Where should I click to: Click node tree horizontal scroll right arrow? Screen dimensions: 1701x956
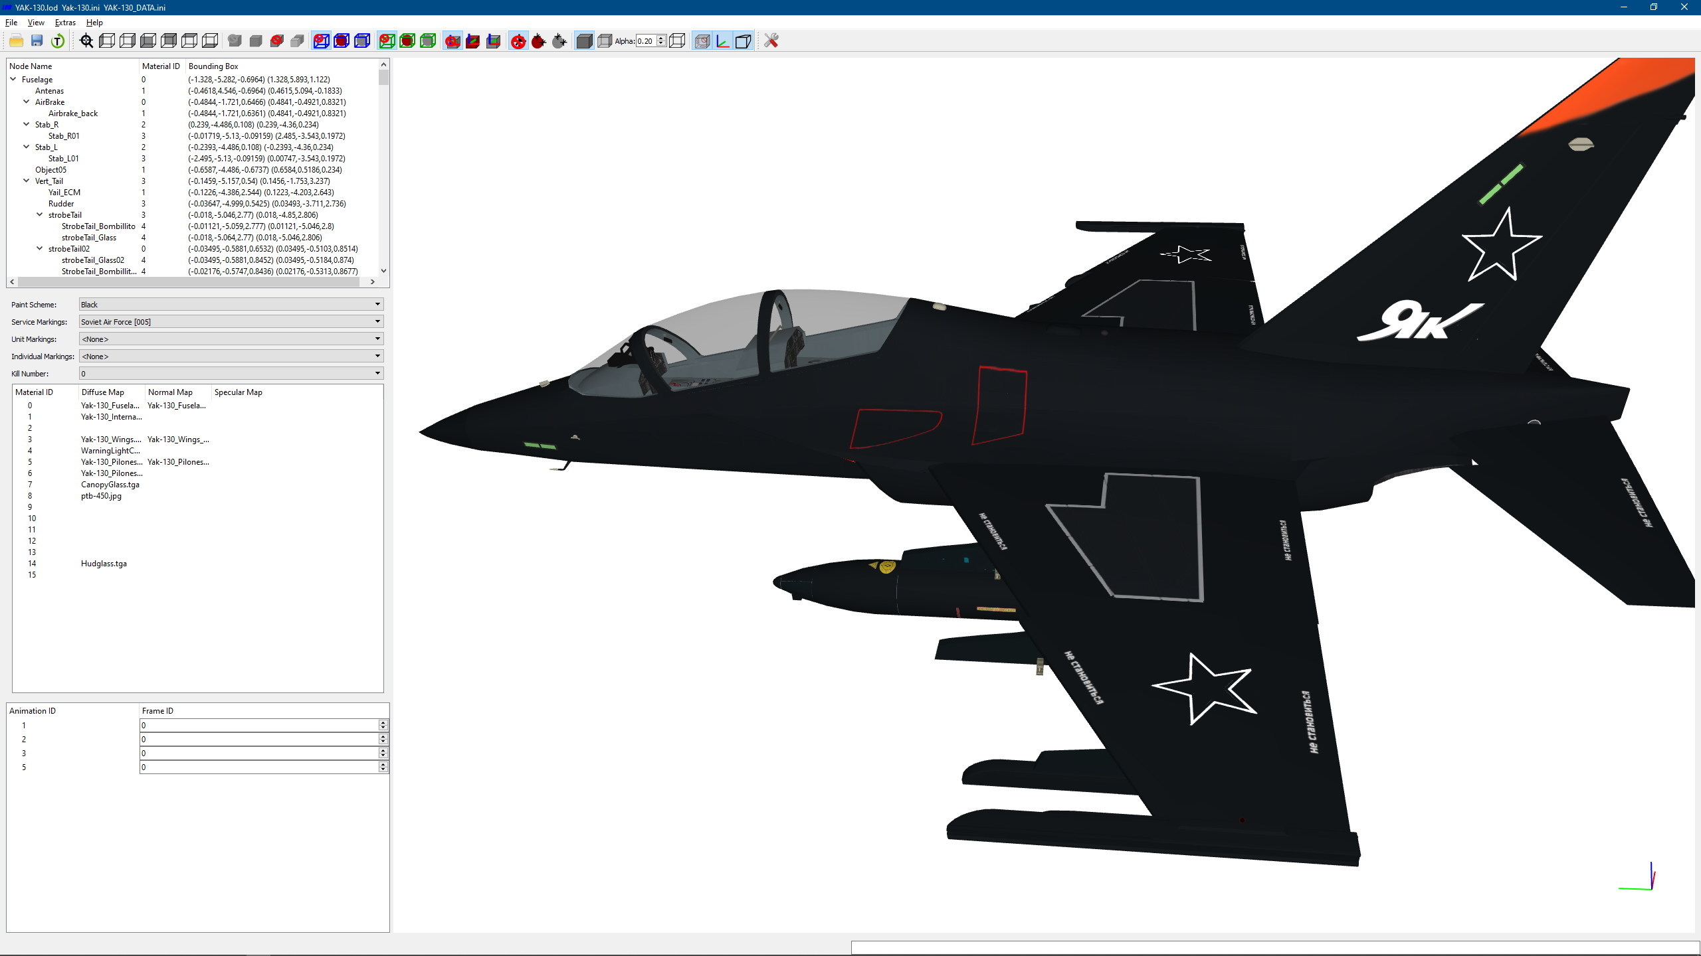pyautogui.click(x=373, y=282)
